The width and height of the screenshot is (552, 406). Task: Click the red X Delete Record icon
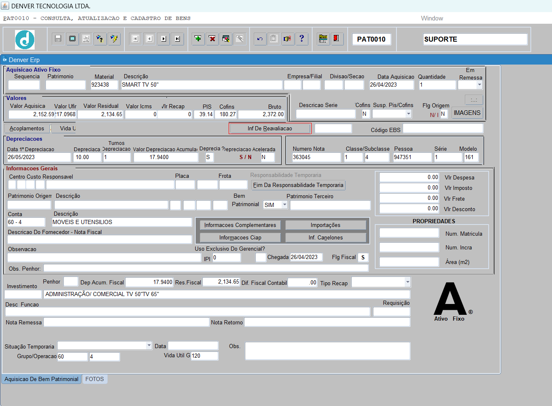pos(212,39)
